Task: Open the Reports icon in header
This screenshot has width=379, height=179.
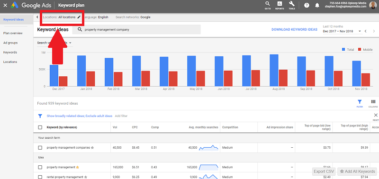Action: click(x=280, y=5)
